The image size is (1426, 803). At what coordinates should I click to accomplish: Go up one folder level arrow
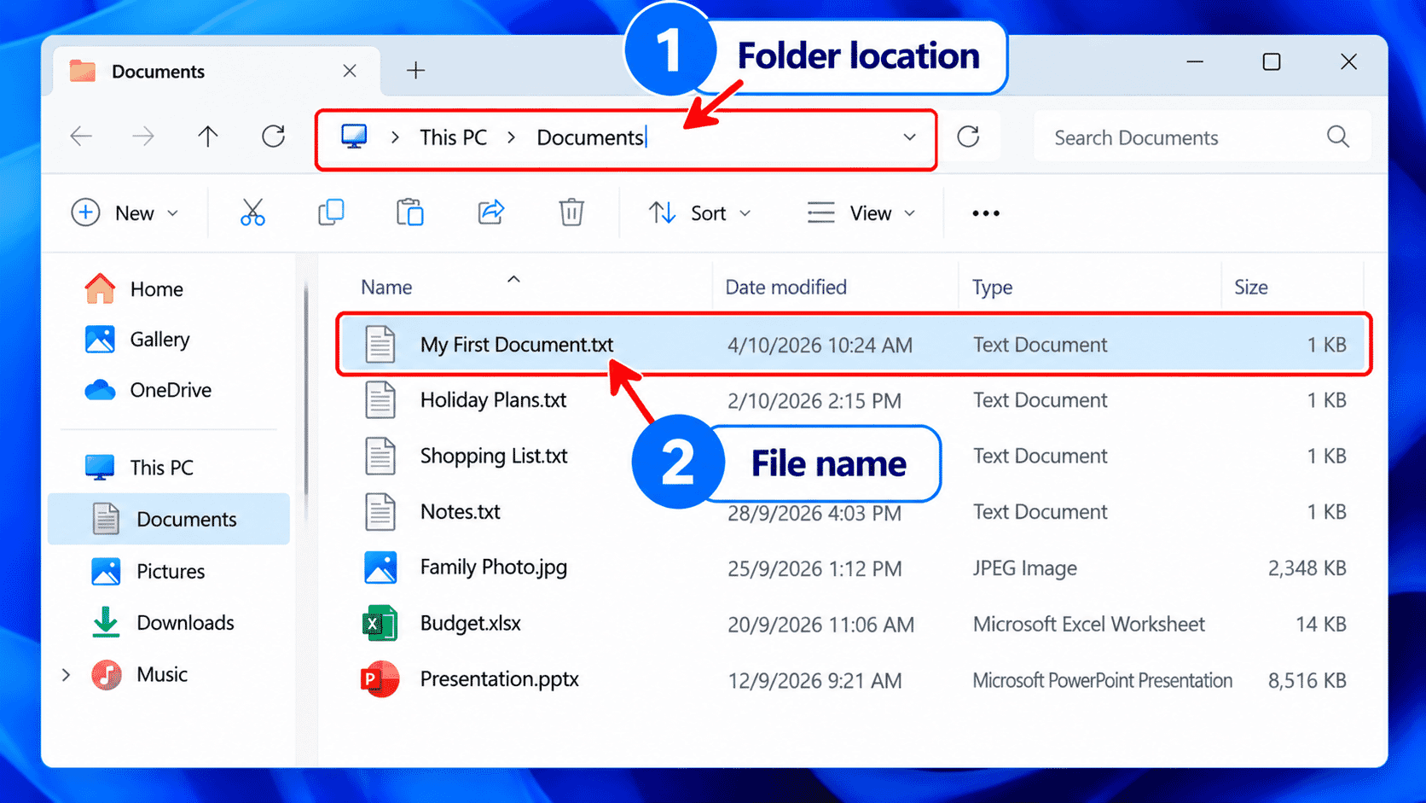tap(208, 137)
